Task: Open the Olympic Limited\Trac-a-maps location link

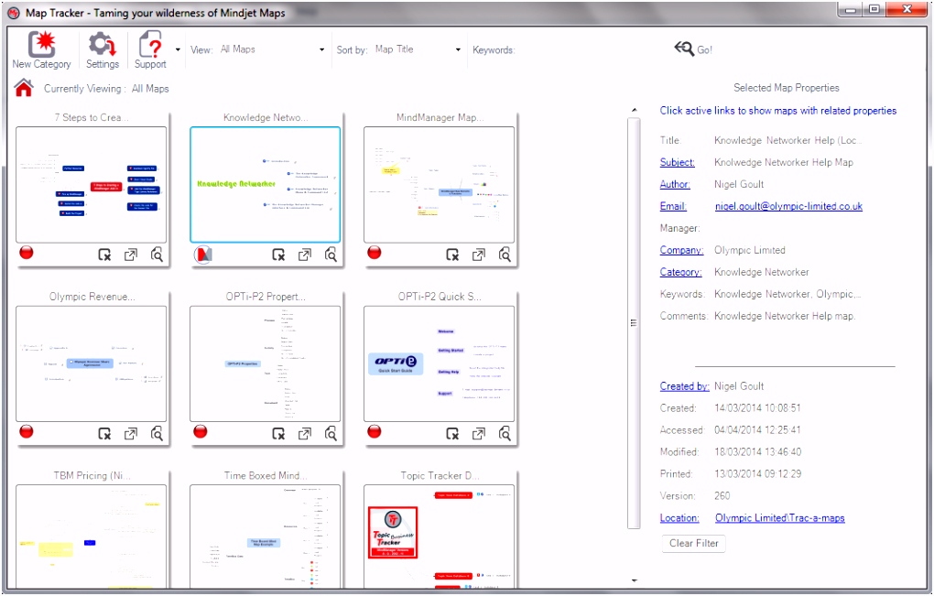Action: point(780,518)
